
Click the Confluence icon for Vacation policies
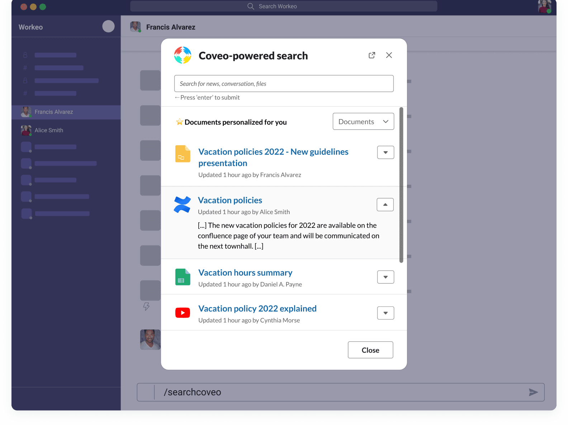[x=182, y=205]
